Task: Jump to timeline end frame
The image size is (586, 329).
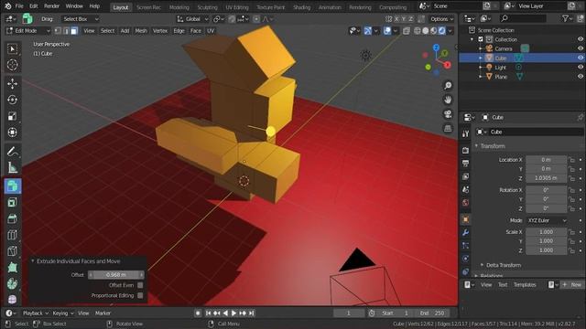Action: click(x=252, y=313)
